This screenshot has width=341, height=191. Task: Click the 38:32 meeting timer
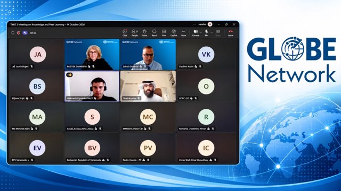33,33
